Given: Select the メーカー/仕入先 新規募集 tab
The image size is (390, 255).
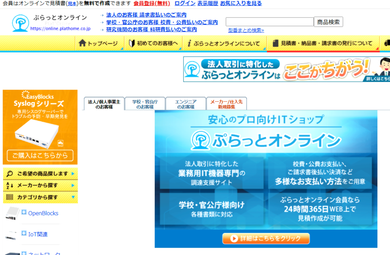Looking at the screenshot, I should coord(227,104).
